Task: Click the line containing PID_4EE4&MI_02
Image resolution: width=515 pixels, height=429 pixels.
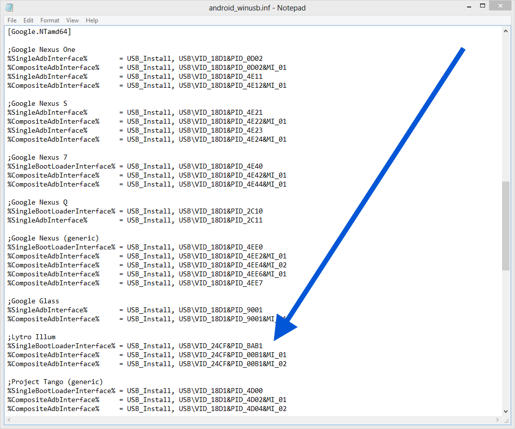Action: [147, 265]
